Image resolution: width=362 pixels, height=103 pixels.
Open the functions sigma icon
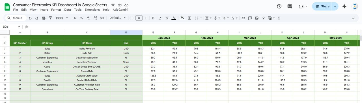pyautogui.click(x=279, y=18)
